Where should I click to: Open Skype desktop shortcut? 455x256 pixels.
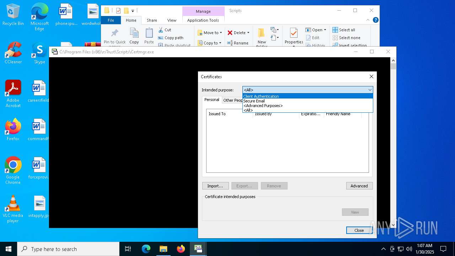coord(39,53)
